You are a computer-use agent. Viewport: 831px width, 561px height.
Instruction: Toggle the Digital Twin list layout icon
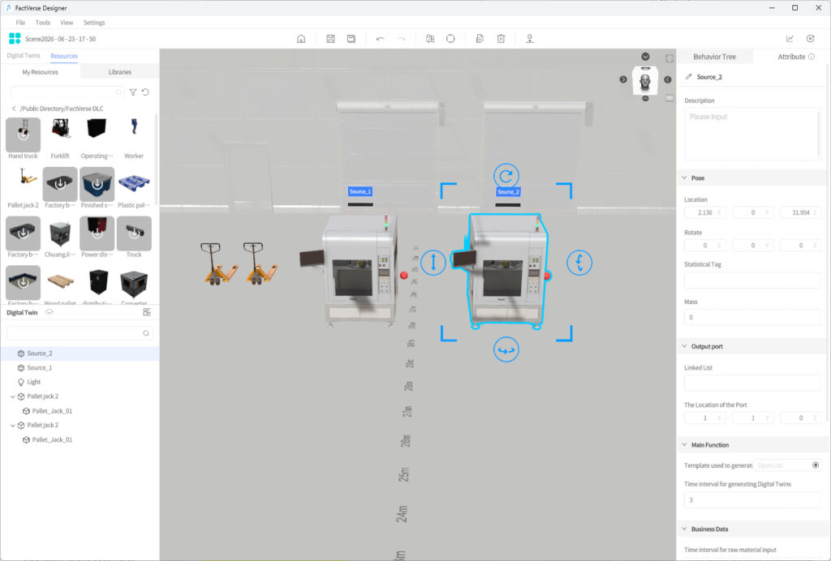(x=147, y=312)
